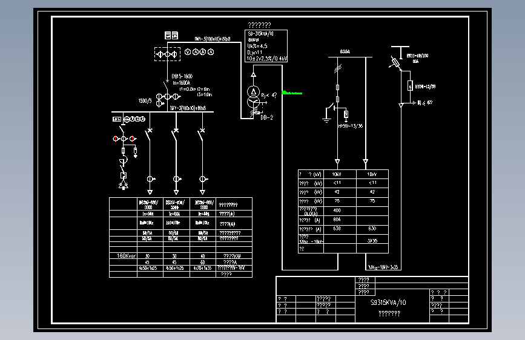
Task: Click the HY5W-13/36 arrester label
Action: point(350,126)
